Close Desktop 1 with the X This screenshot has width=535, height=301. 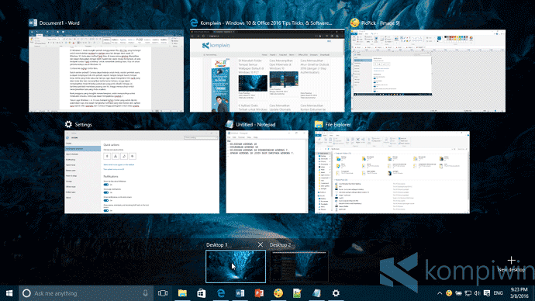261,244
